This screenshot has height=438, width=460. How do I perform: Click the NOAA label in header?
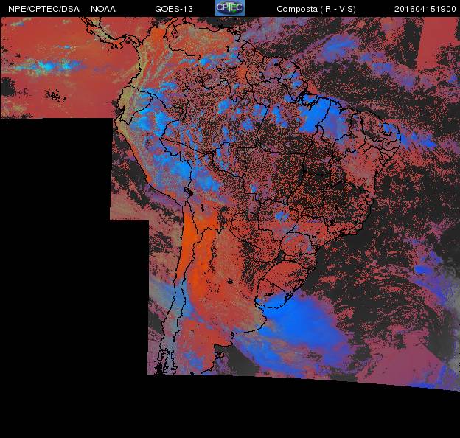click(x=103, y=9)
